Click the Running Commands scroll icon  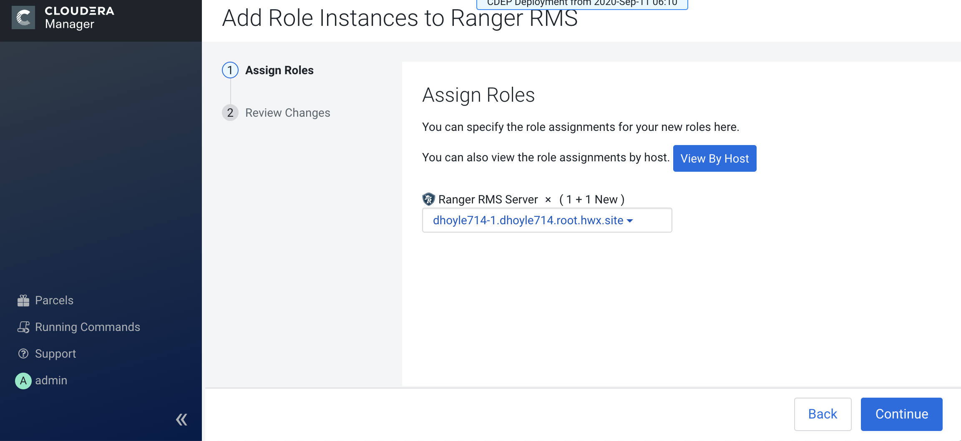pos(23,327)
